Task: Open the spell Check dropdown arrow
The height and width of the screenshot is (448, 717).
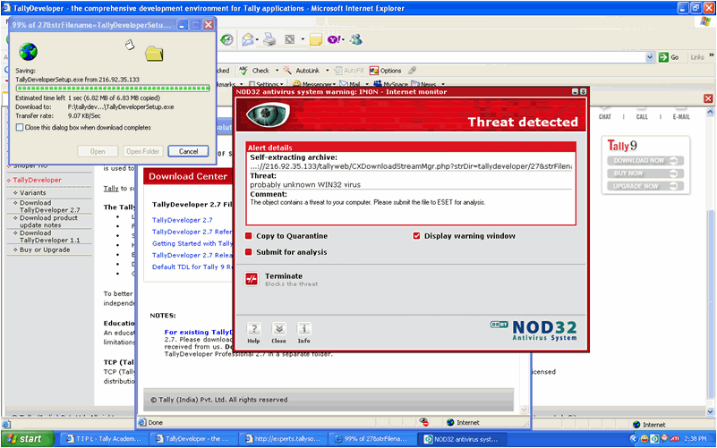Action: pyautogui.click(x=277, y=71)
